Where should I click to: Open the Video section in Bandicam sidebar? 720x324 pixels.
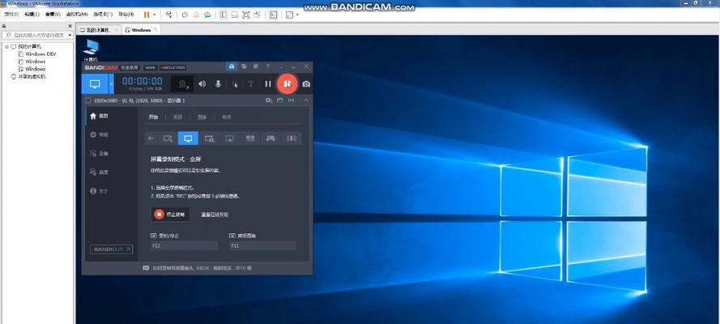click(x=99, y=153)
